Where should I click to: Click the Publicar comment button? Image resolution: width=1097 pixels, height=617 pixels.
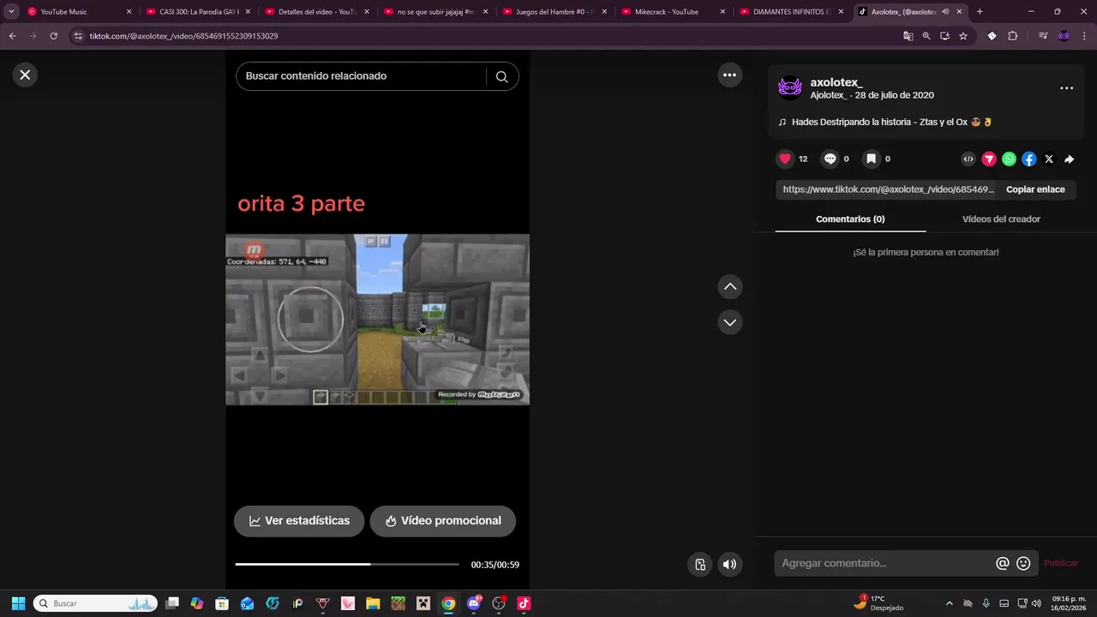1061,563
